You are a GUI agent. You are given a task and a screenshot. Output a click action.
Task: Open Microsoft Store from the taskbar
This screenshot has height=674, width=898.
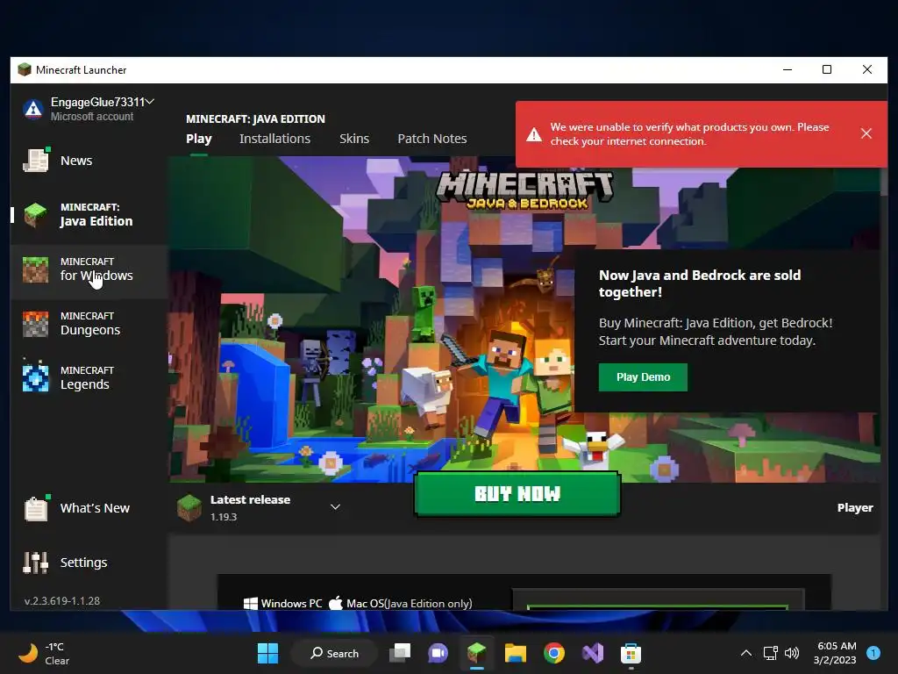tap(631, 653)
